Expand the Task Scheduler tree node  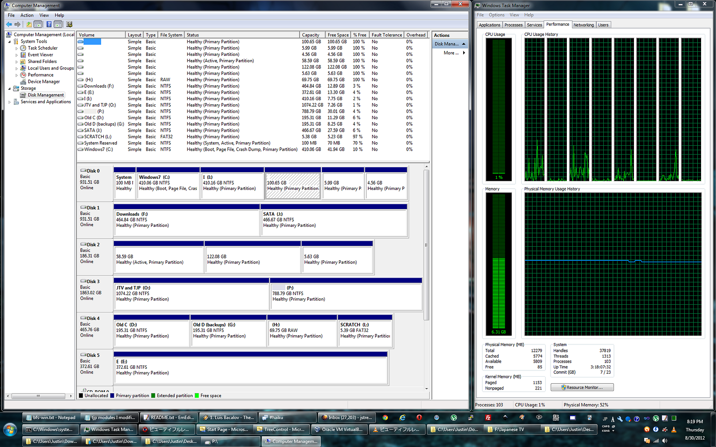[17, 48]
